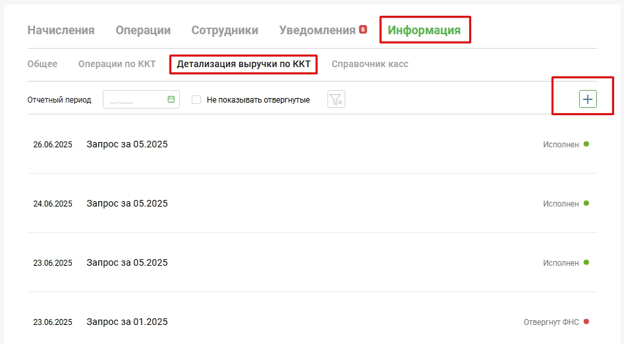This screenshot has height=344, width=624.
Task: Click red status dot of rejected request
Action: 586,322
